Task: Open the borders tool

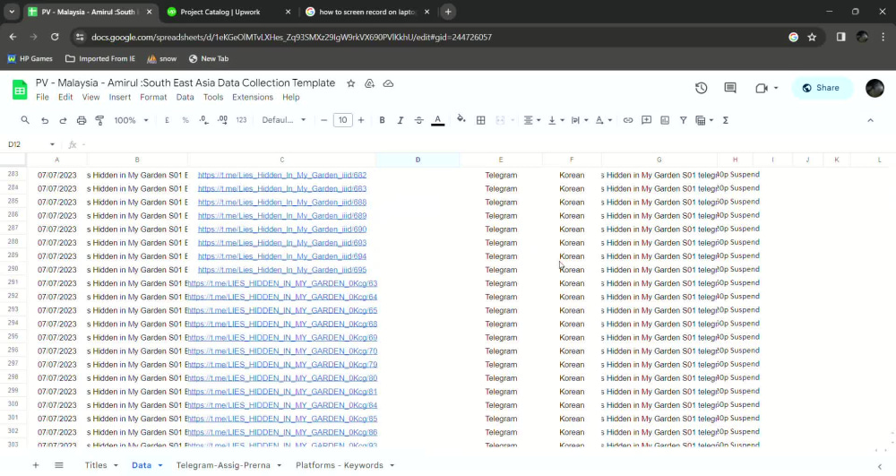Action: coord(480,120)
